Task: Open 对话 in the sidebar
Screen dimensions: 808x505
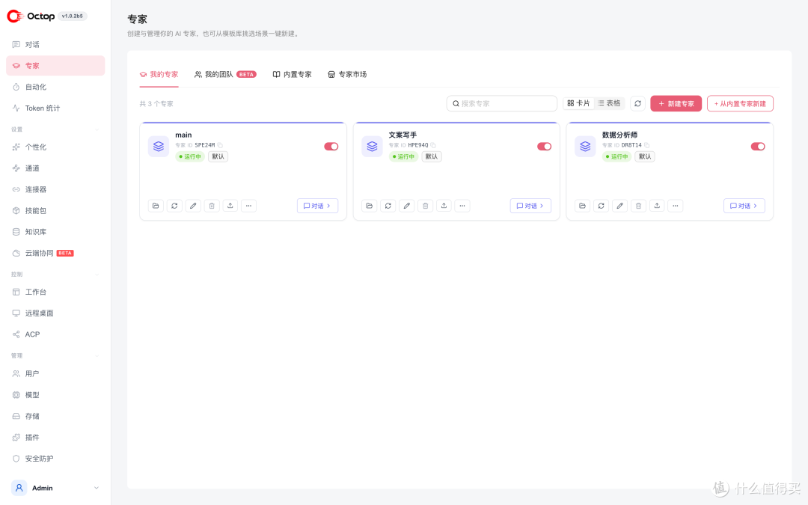Action: click(55, 44)
